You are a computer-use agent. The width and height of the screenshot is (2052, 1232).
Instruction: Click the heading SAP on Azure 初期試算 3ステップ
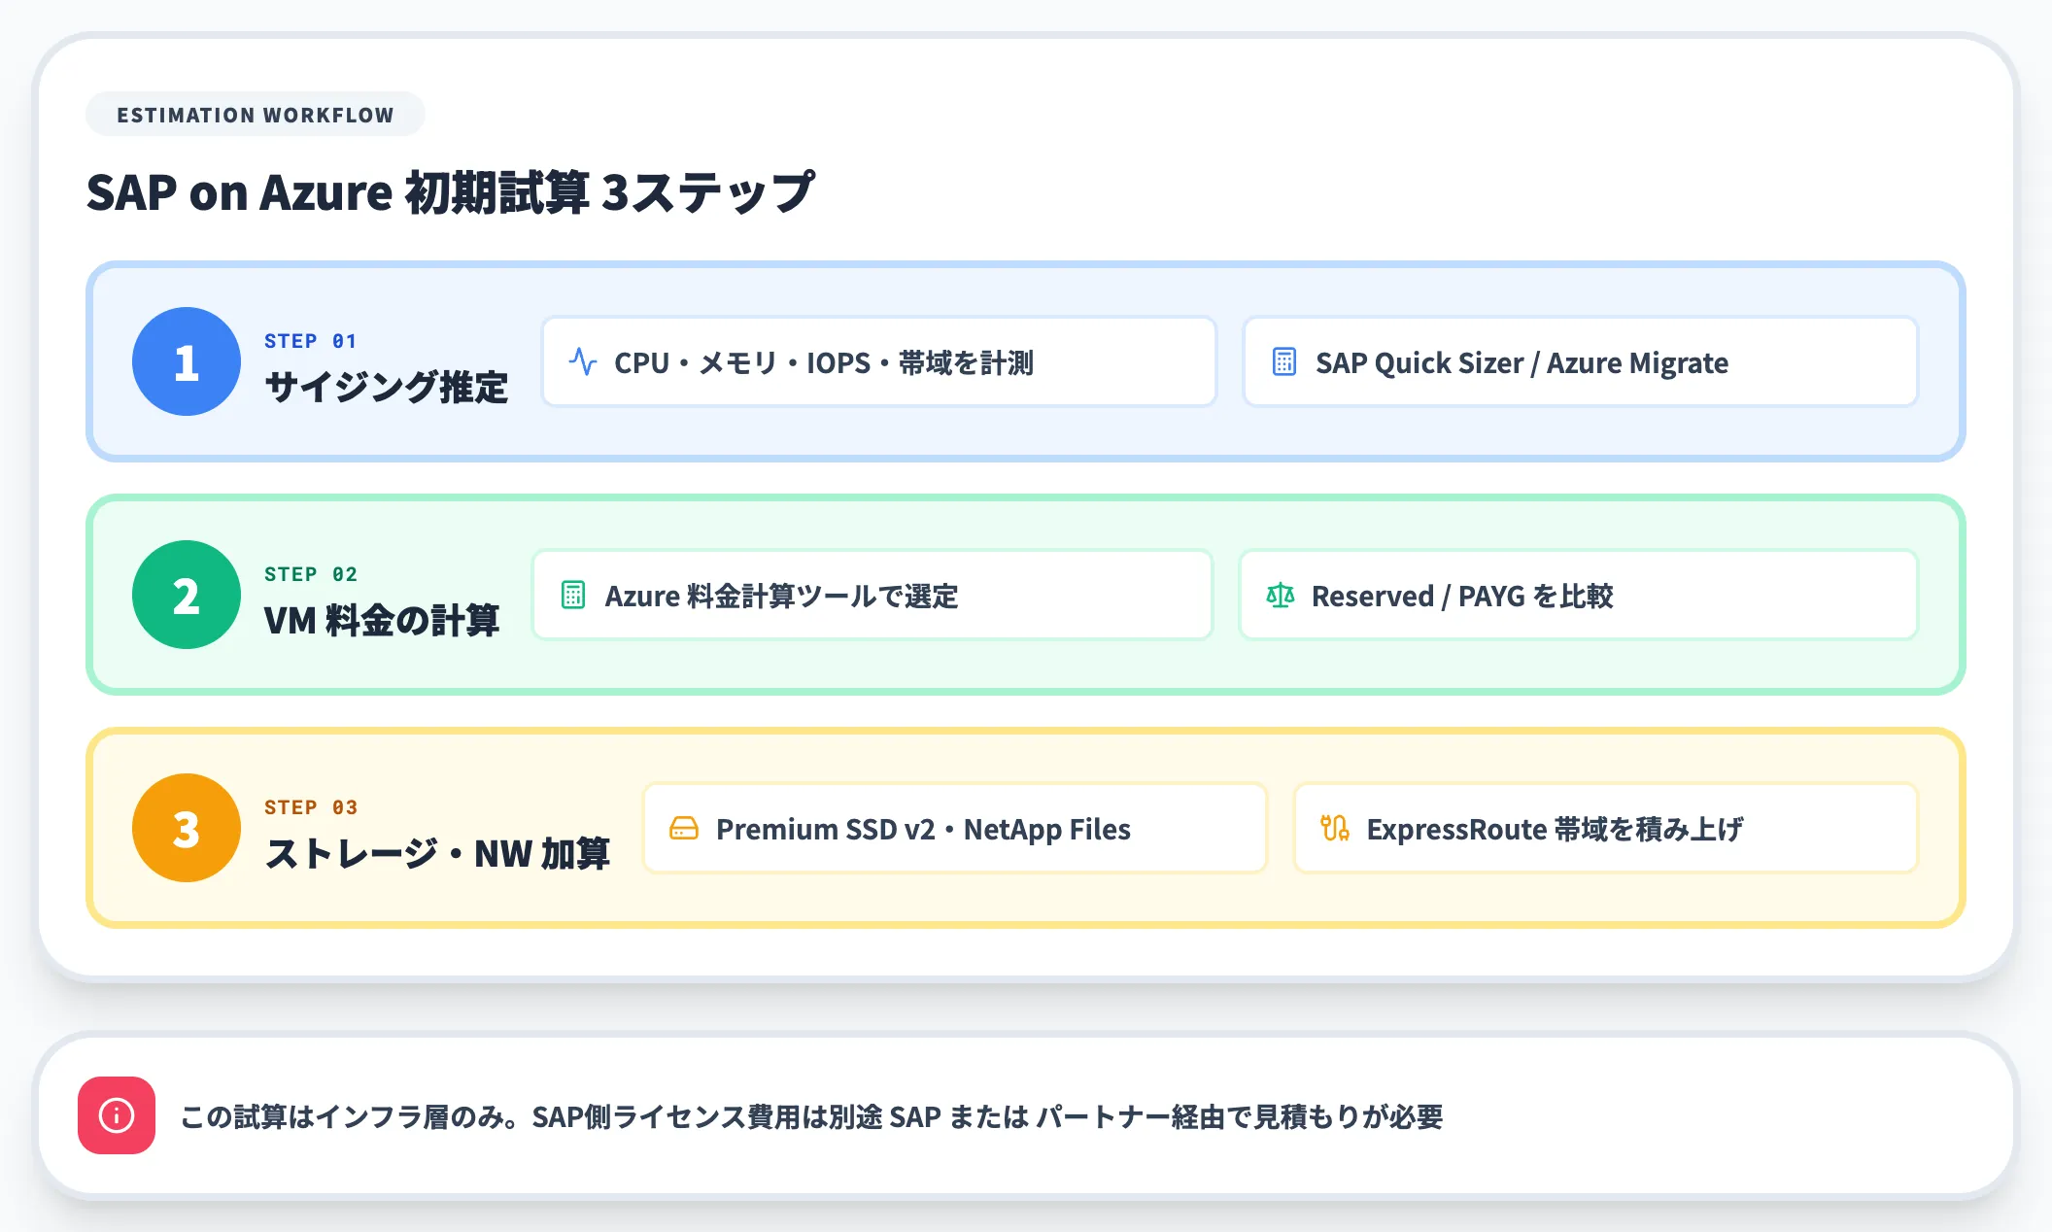tap(451, 192)
